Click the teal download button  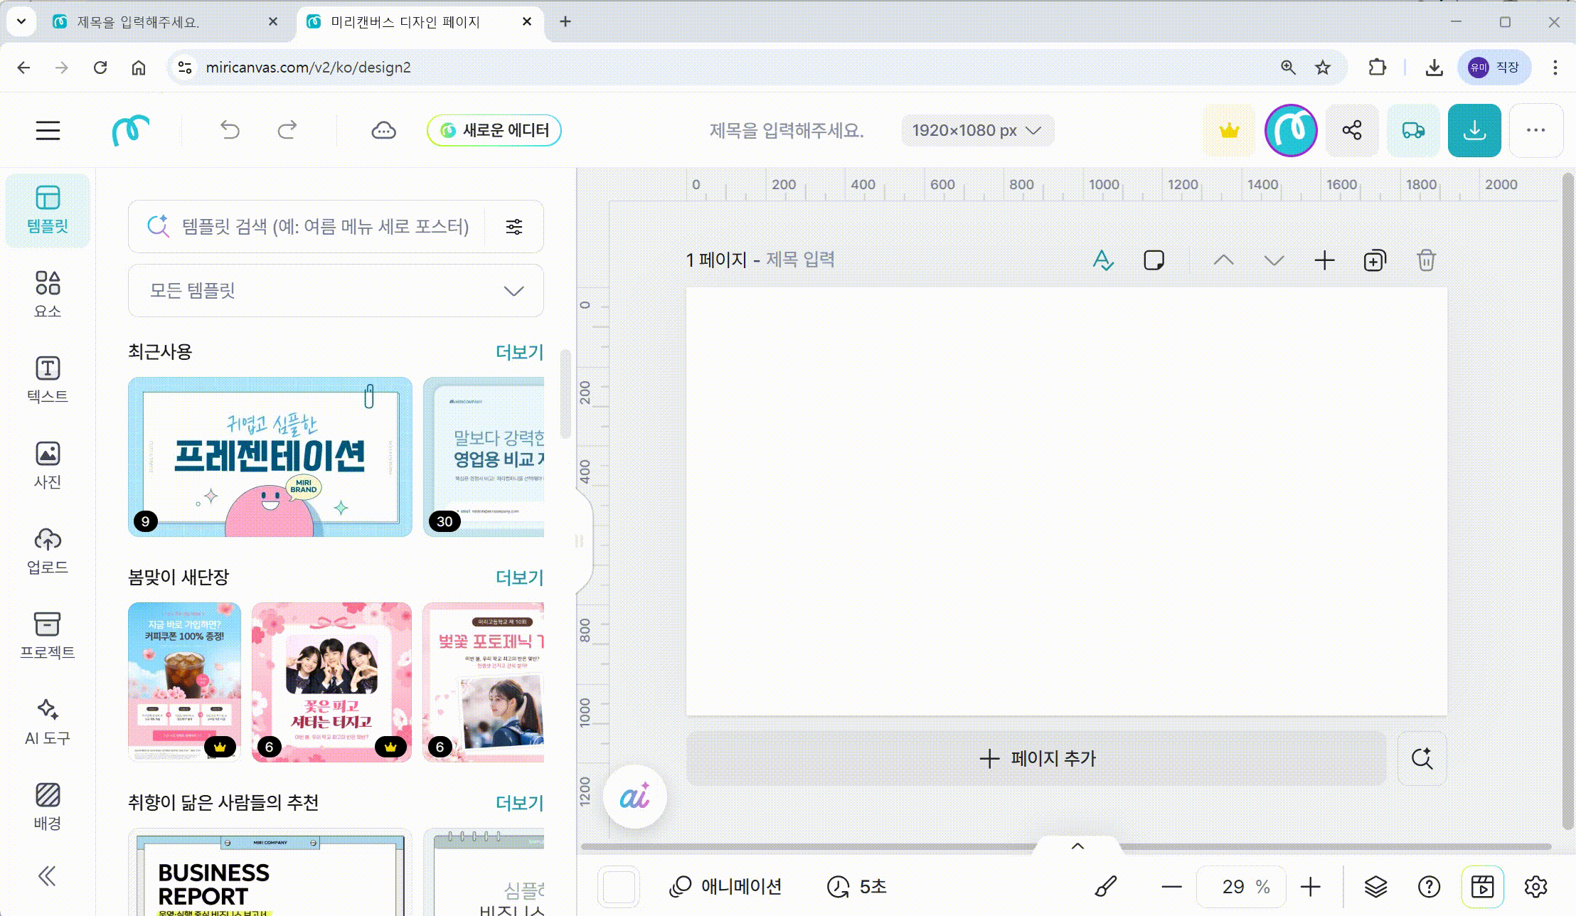[1474, 130]
